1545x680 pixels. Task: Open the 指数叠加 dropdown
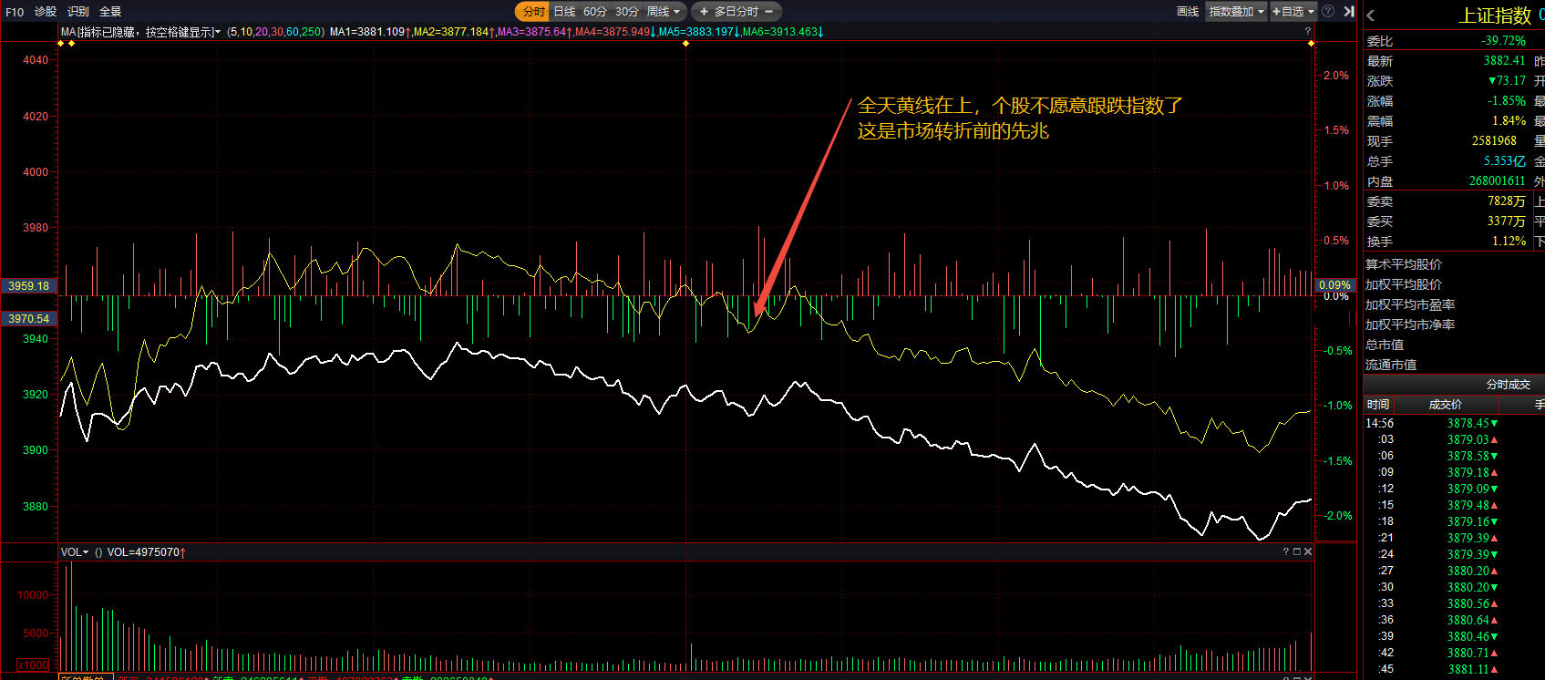1237,12
